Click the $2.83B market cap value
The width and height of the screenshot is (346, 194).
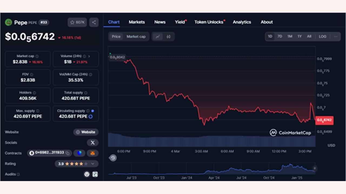coord(20,62)
